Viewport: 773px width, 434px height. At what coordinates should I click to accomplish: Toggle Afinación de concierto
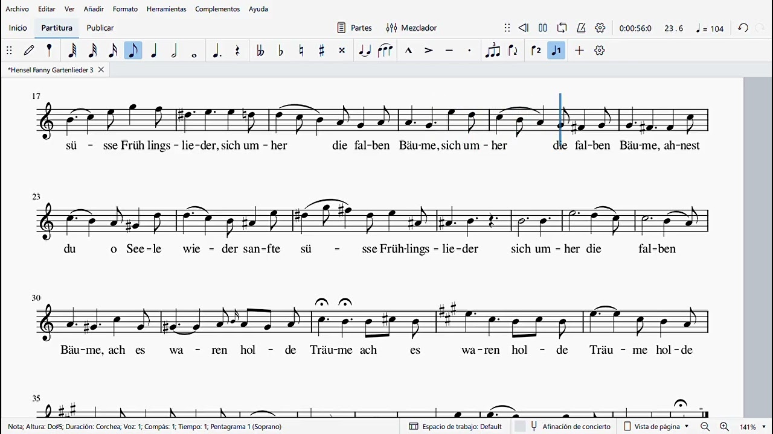pyautogui.click(x=570, y=426)
